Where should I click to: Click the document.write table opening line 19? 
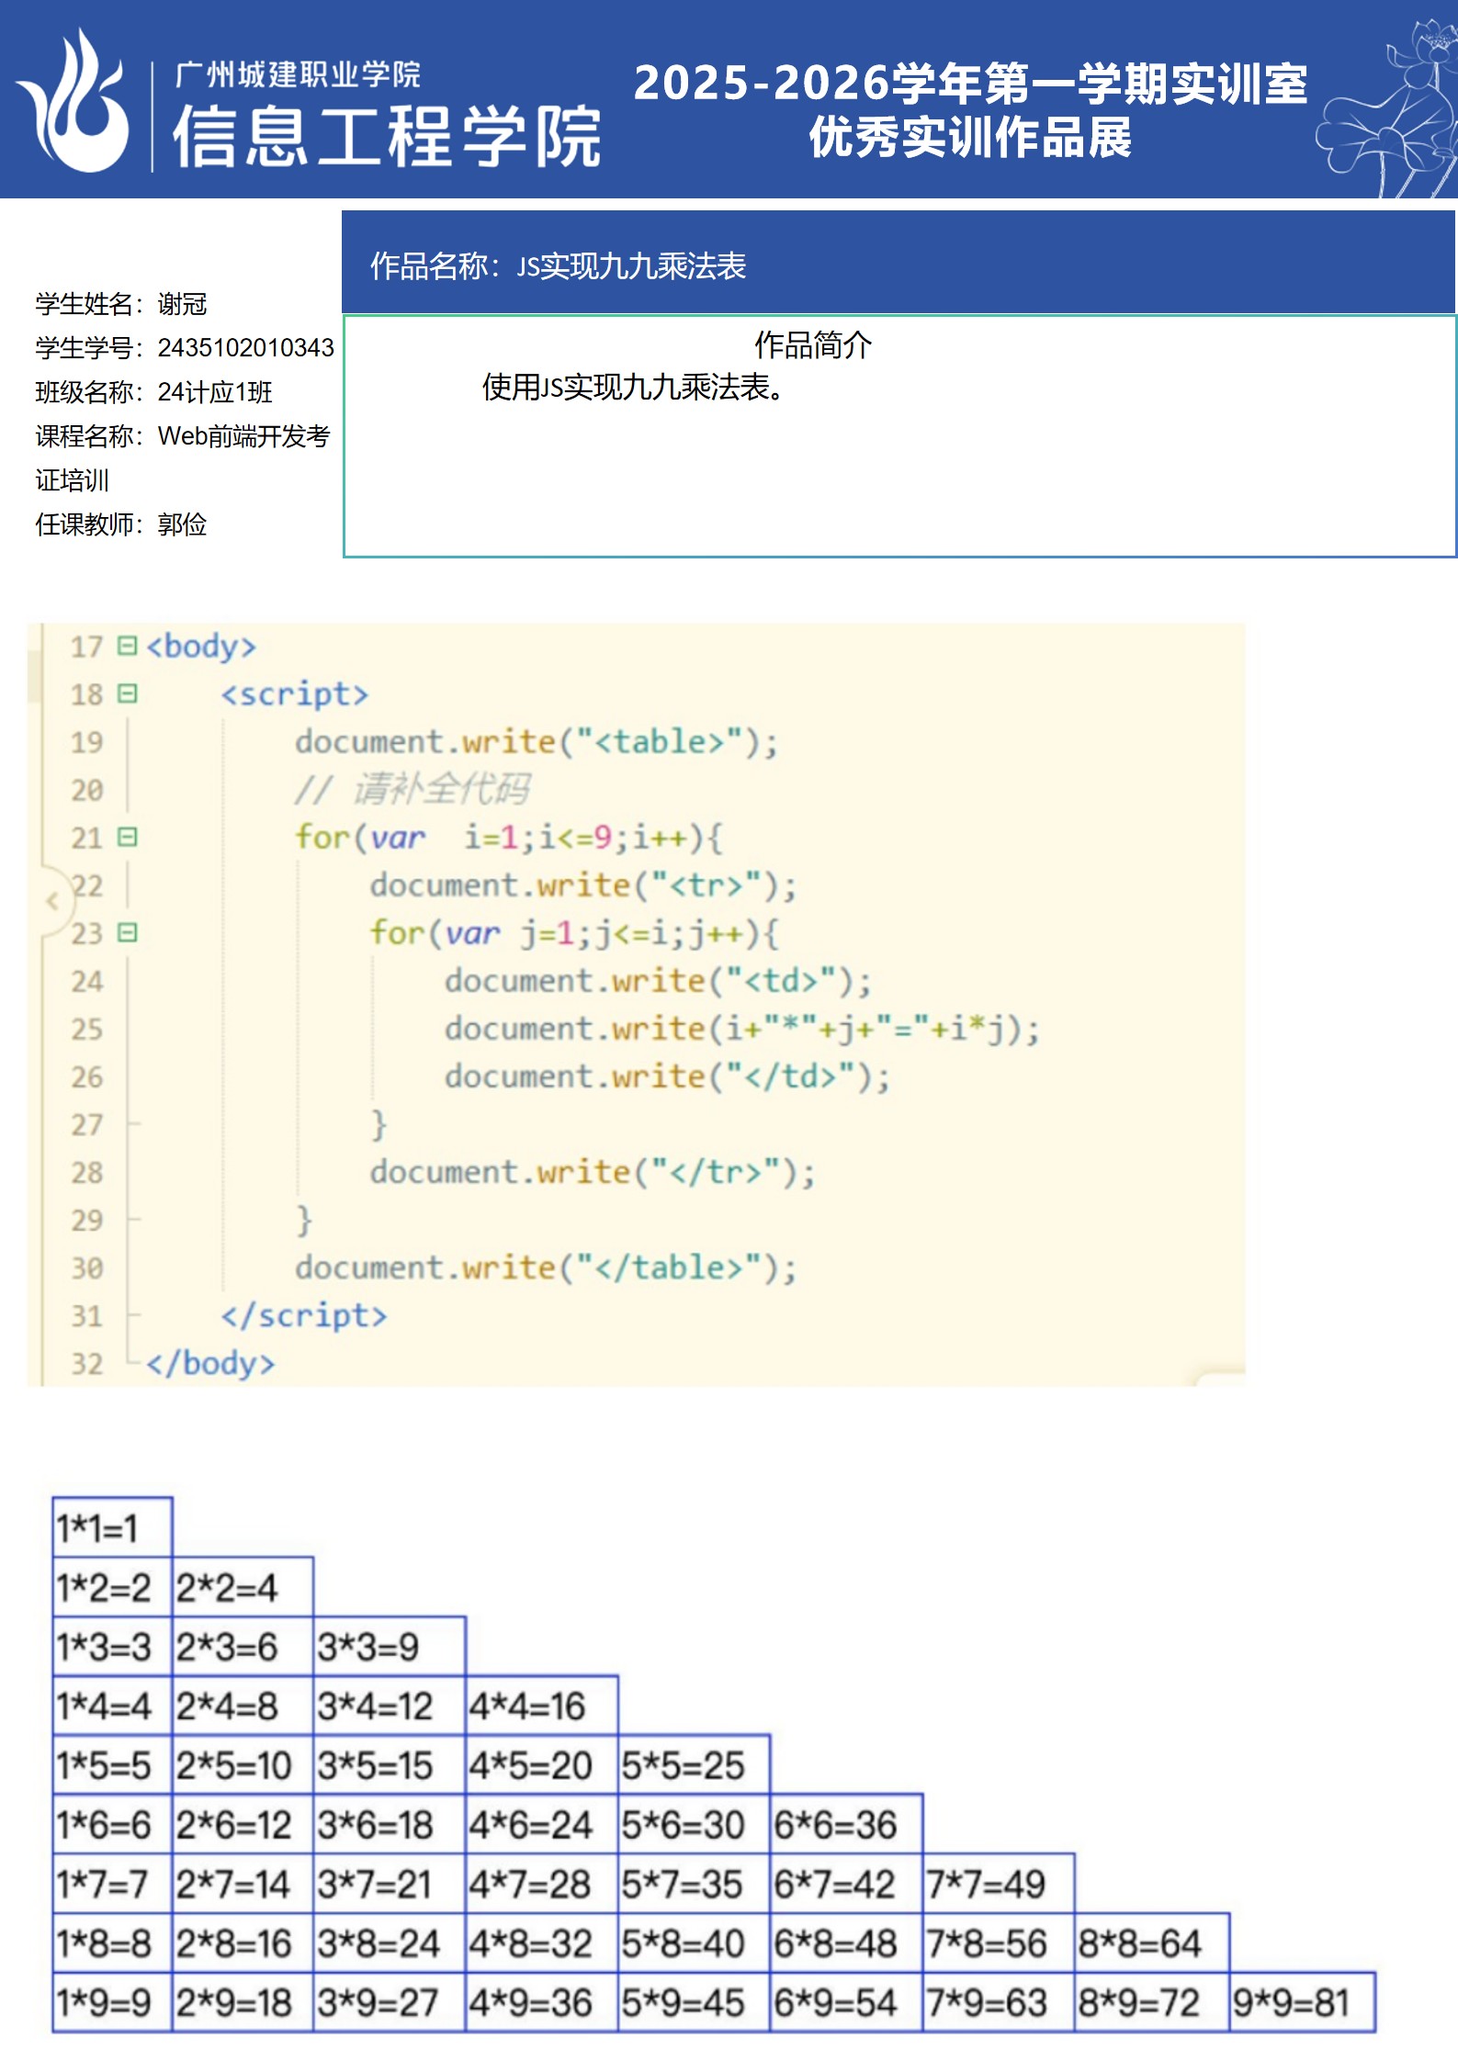[x=536, y=741]
